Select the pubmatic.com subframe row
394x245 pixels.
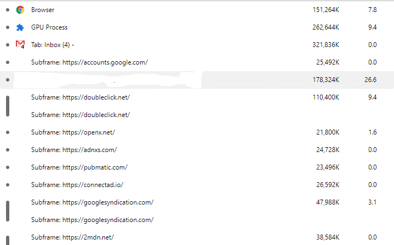(79, 167)
